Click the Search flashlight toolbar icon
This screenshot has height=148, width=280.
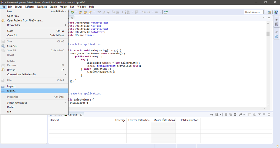click(90, 12)
